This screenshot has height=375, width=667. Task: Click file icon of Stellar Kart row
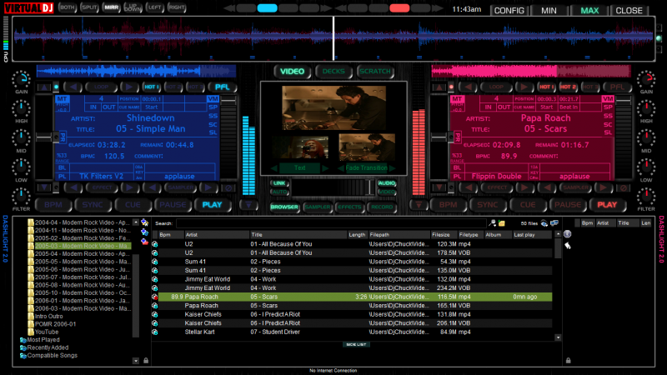(155, 332)
